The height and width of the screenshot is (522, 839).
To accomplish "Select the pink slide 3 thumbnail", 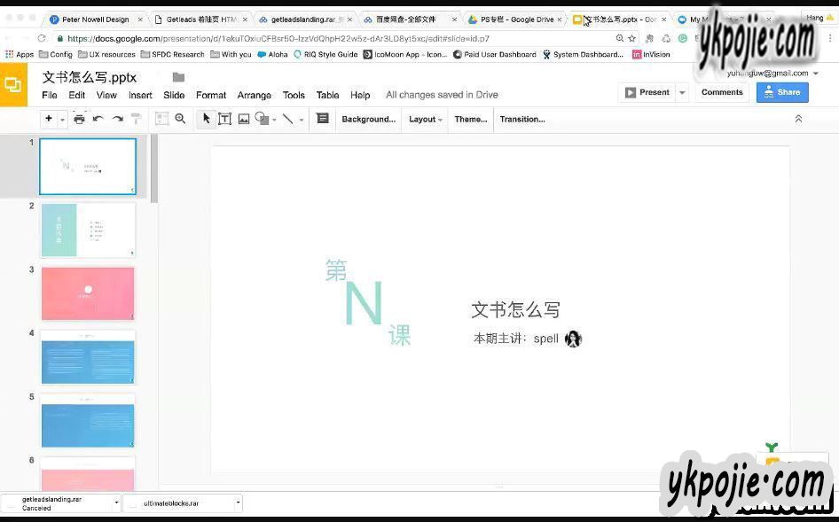I will click(x=88, y=293).
